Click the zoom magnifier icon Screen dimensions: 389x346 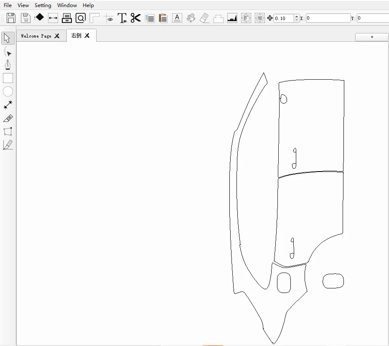coord(81,18)
